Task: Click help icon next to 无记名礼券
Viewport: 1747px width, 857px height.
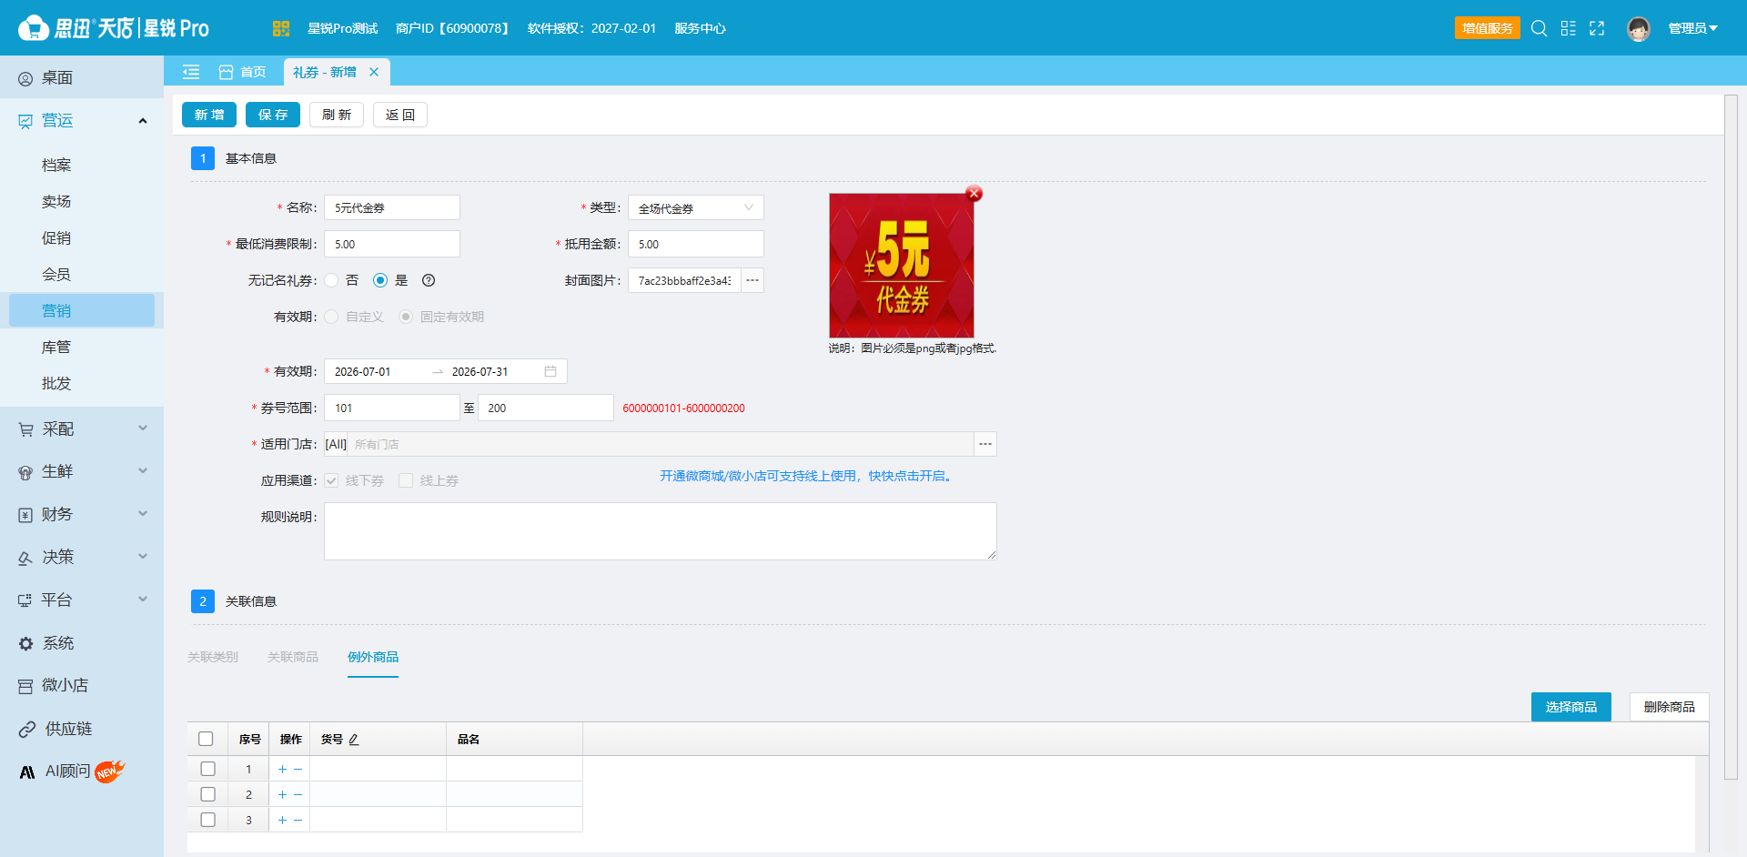Action: pos(429,280)
